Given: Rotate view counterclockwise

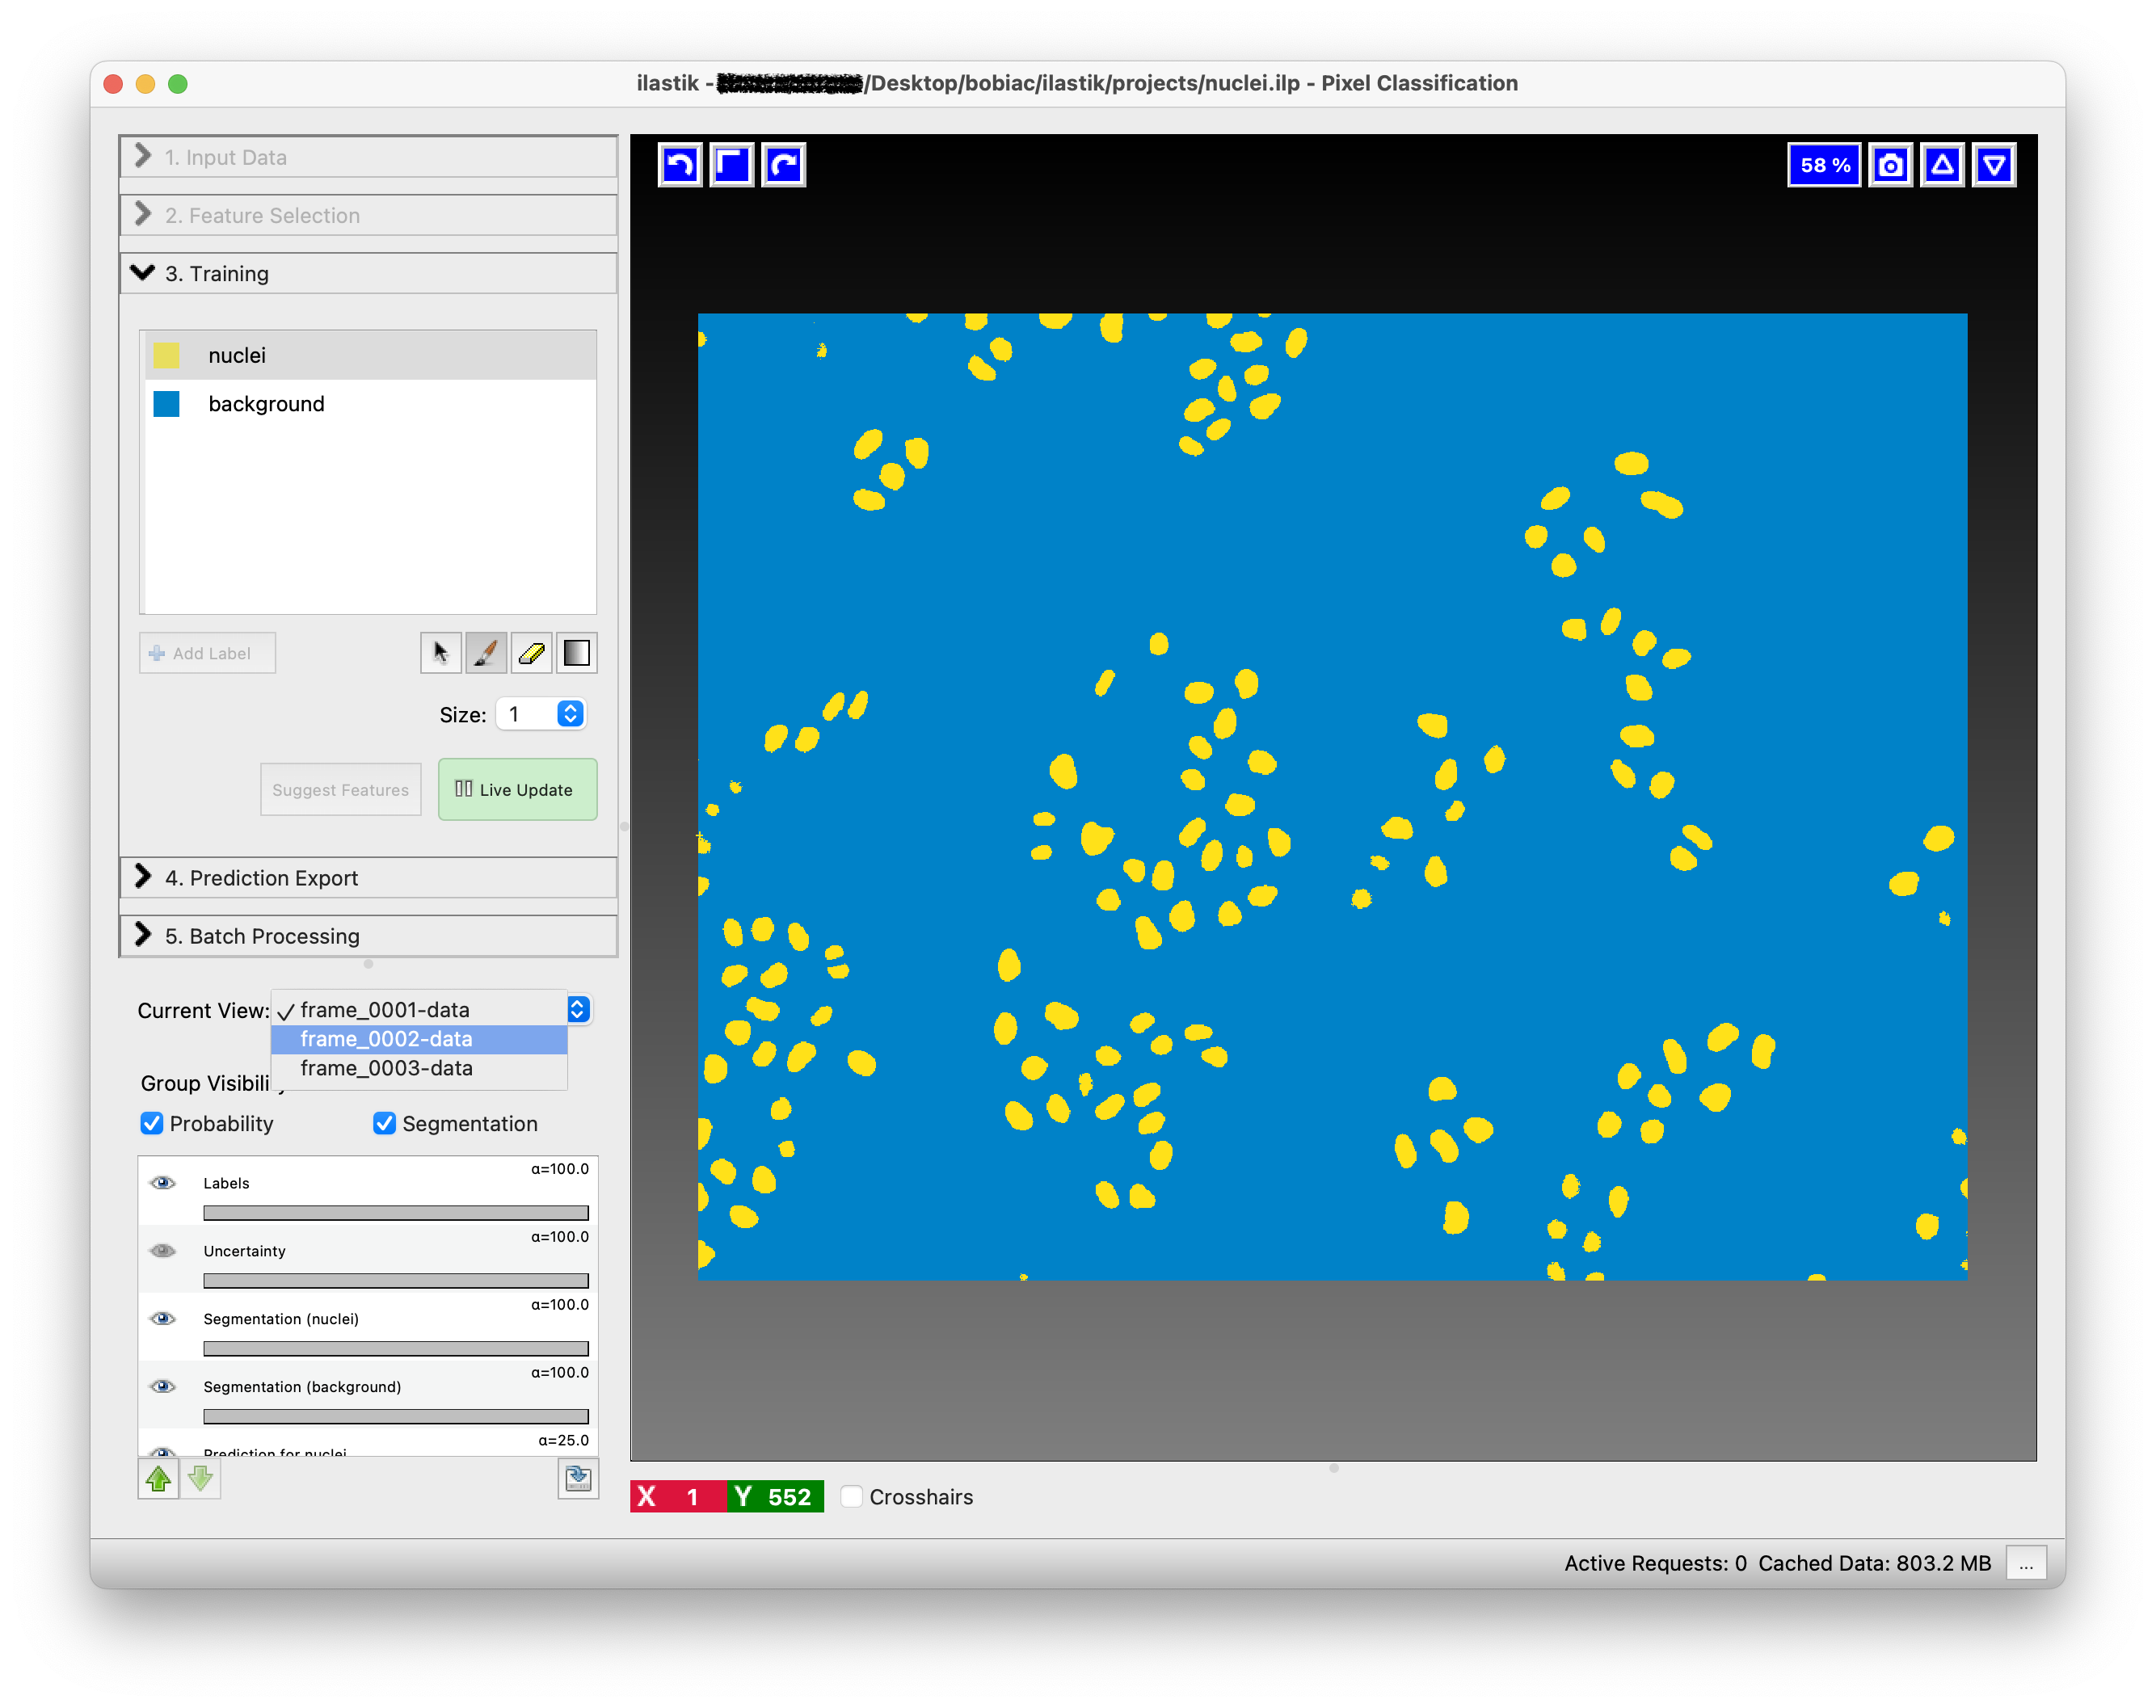Looking at the screenshot, I should 680,165.
